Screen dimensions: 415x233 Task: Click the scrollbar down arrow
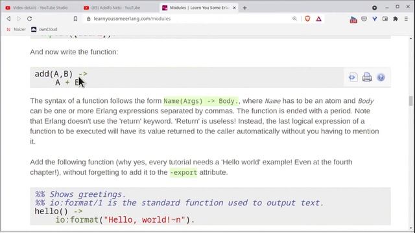click(410, 228)
